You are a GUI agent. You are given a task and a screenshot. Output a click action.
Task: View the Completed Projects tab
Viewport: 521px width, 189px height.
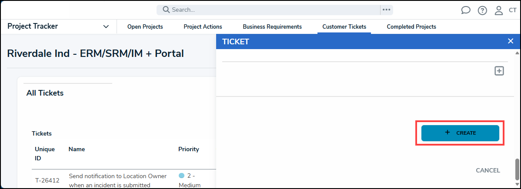click(411, 27)
